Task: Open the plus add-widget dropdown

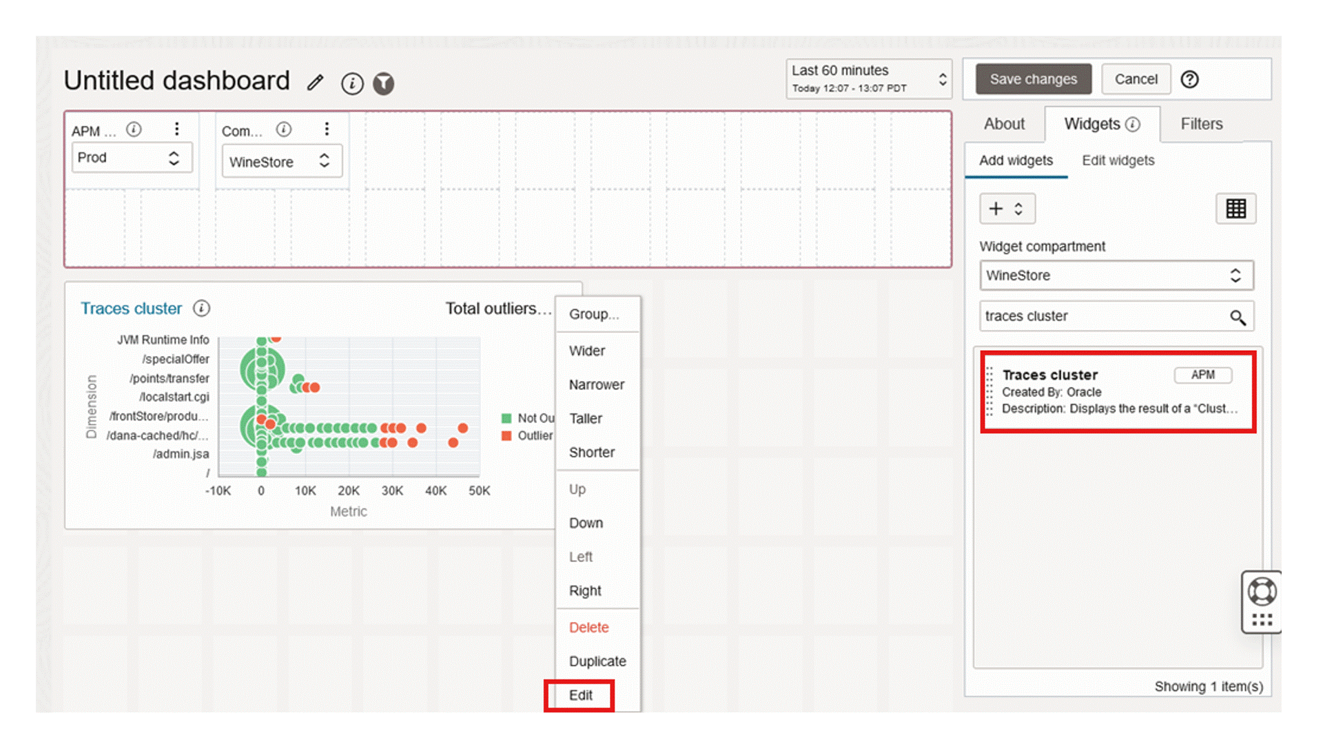Action: point(1007,209)
